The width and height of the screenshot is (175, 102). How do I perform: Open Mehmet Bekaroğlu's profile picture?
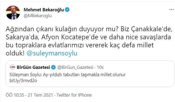13,13
